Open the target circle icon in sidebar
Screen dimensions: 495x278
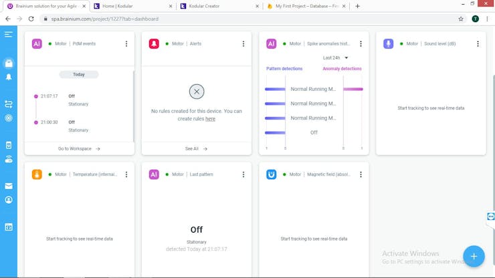pyautogui.click(x=9, y=118)
